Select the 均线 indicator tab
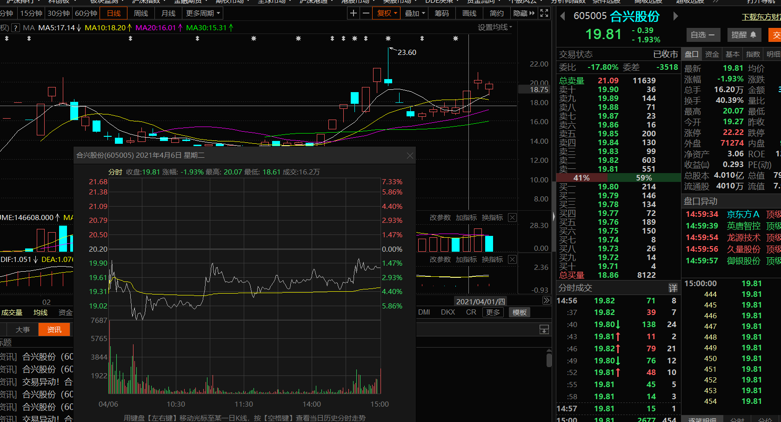Image resolution: width=781 pixels, height=422 pixels. coord(40,312)
